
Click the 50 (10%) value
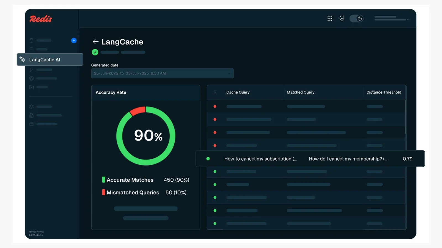click(x=176, y=193)
